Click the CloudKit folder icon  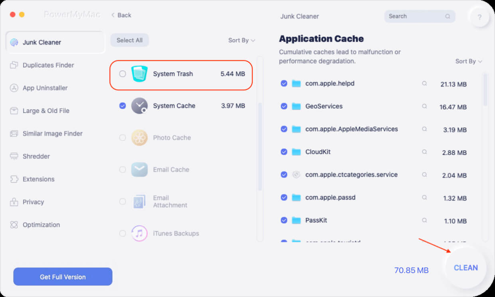click(296, 152)
